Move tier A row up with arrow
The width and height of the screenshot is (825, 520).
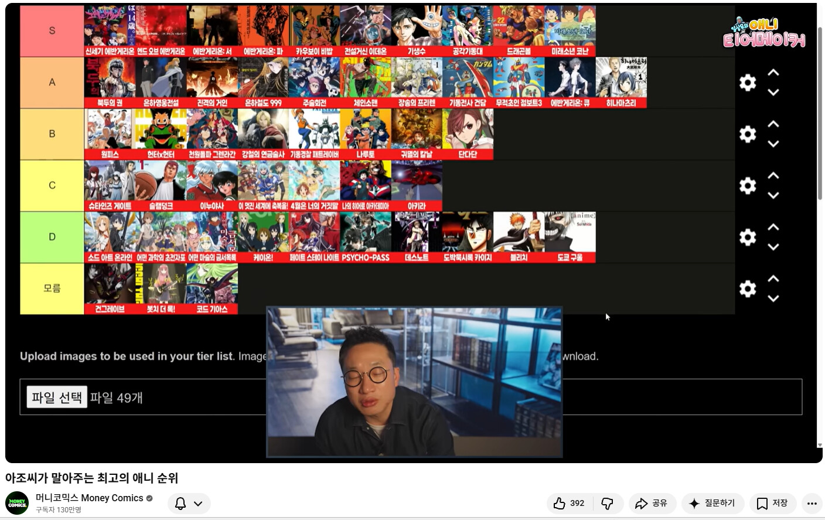tap(773, 73)
